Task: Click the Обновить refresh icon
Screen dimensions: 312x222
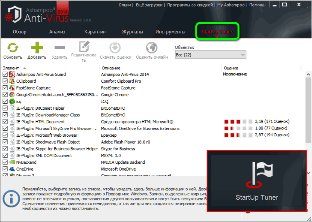Action: click(x=13, y=48)
